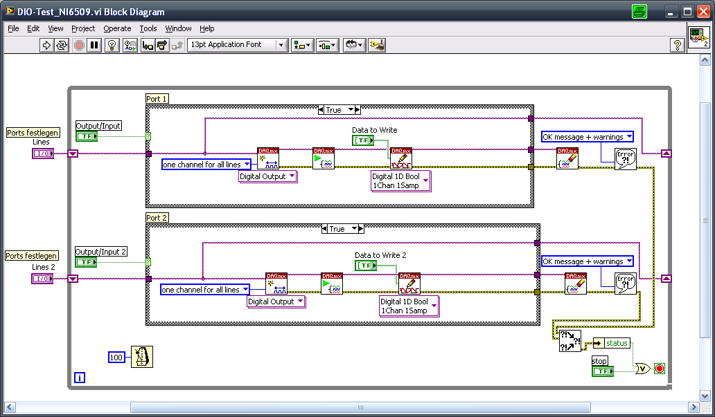Open Port 1 Digital 1D Bool selector
Image resolution: width=715 pixels, height=417 pixels.
pos(400,180)
